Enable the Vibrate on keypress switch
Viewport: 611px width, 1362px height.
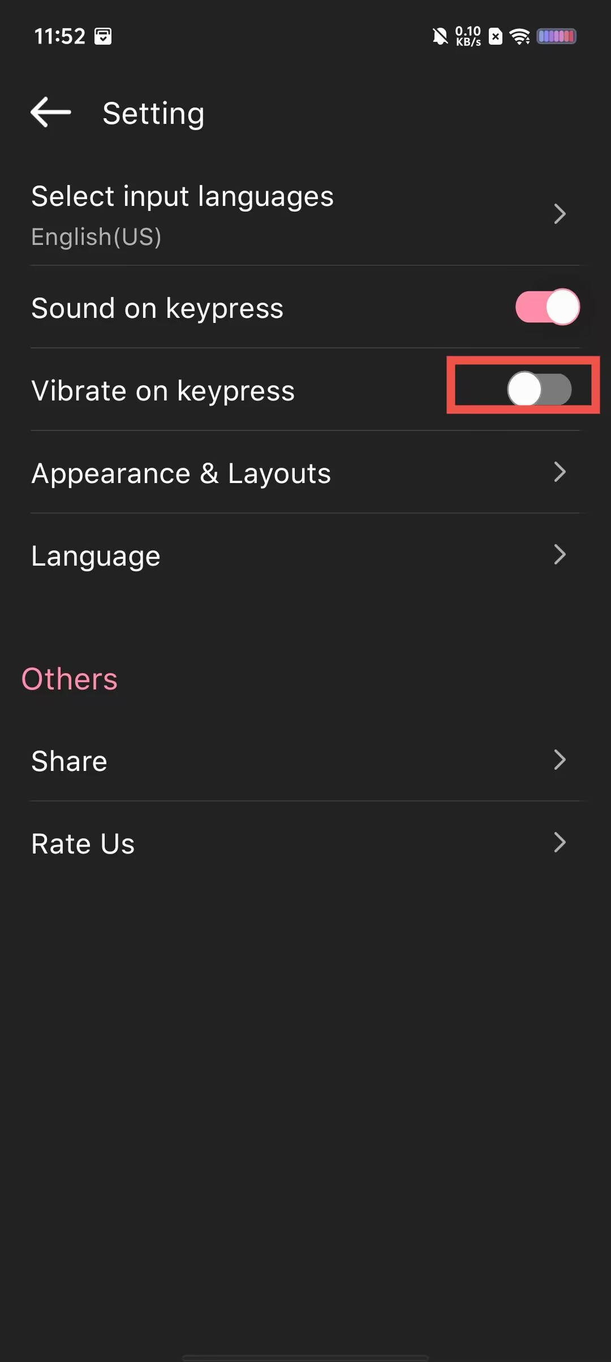539,389
